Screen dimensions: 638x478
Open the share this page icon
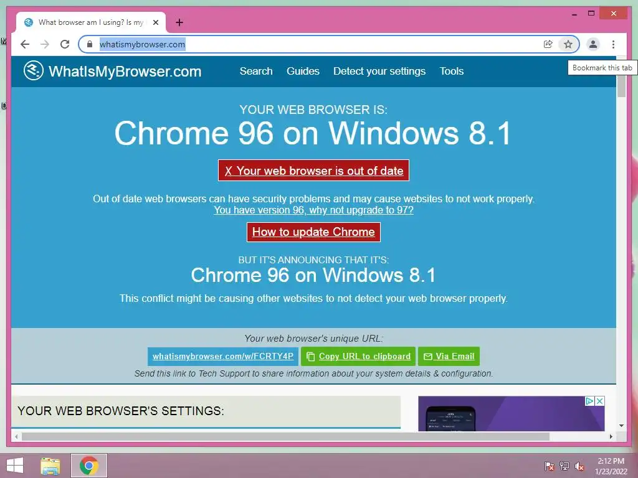point(548,44)
